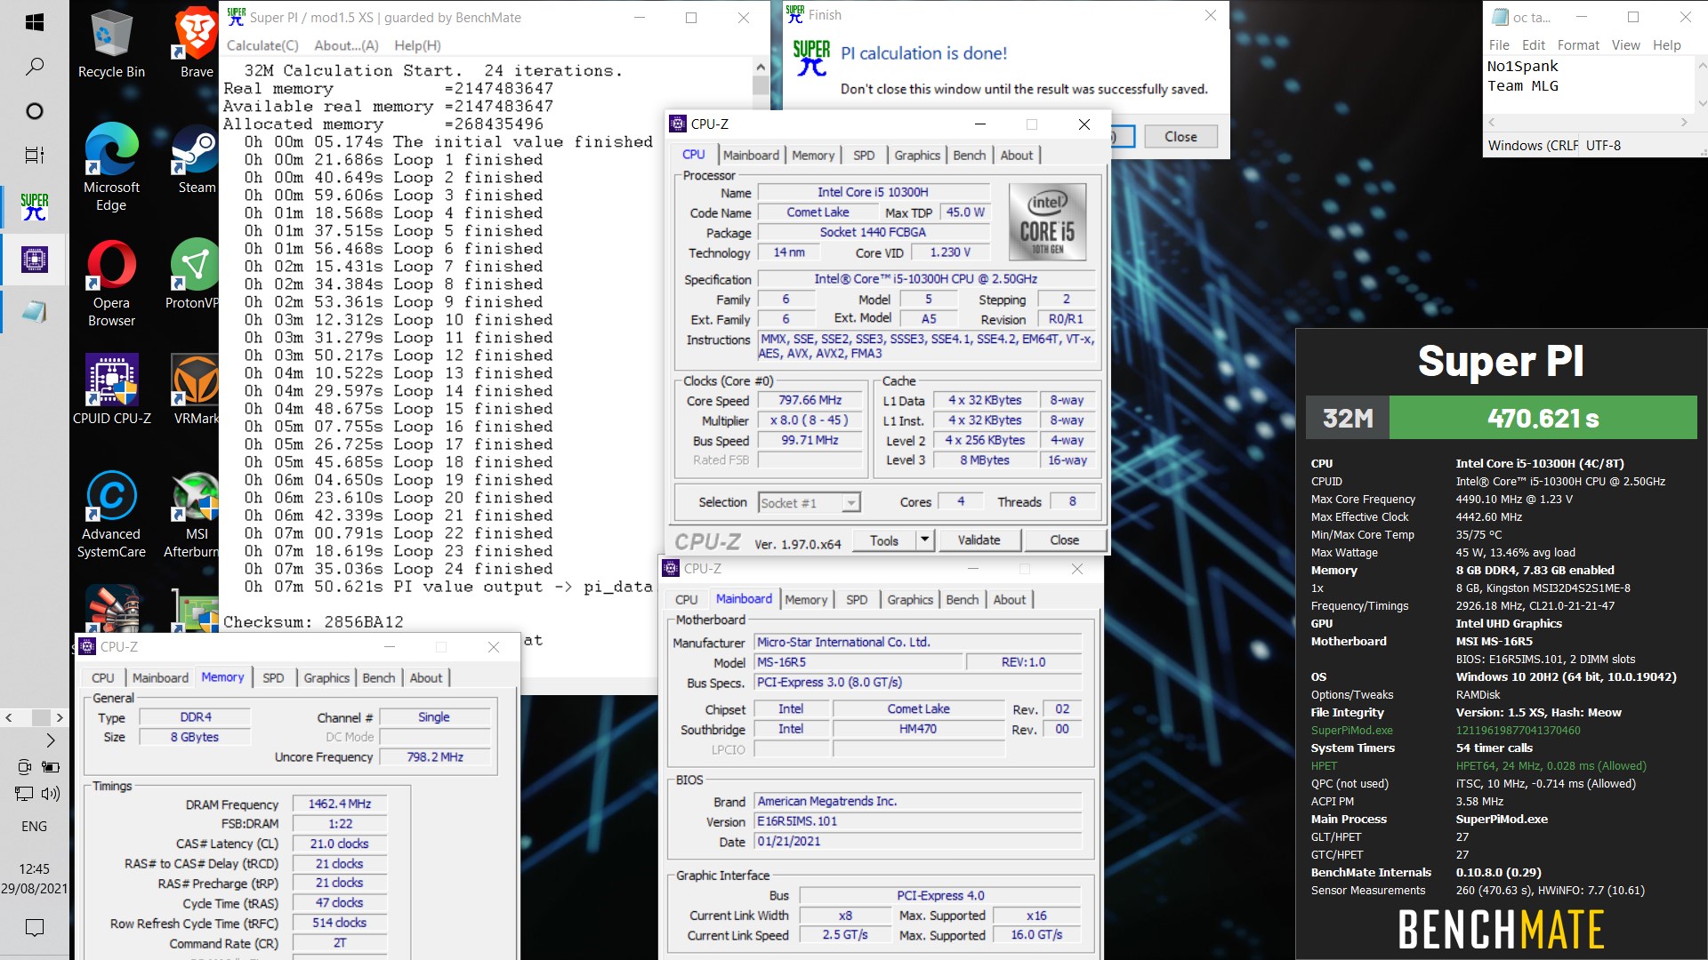Viewport: 1708px width, 960px height.
Task: Open the notification center icon
Action: [34, 928]
